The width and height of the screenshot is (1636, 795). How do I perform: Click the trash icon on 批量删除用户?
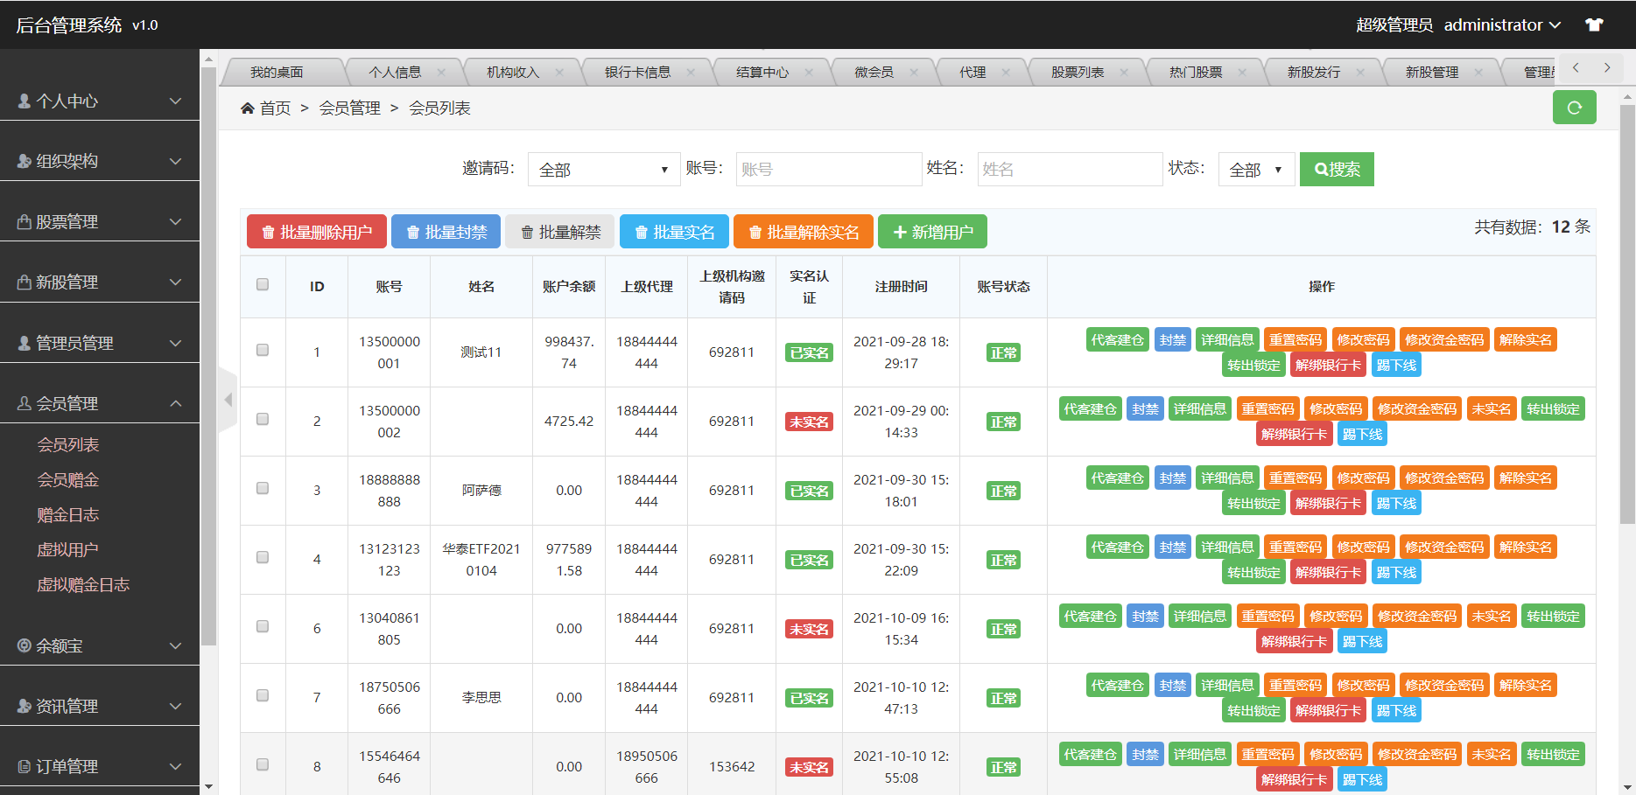(267, 231)
